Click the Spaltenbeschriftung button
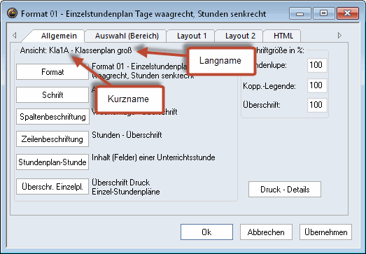 [52, 116]
